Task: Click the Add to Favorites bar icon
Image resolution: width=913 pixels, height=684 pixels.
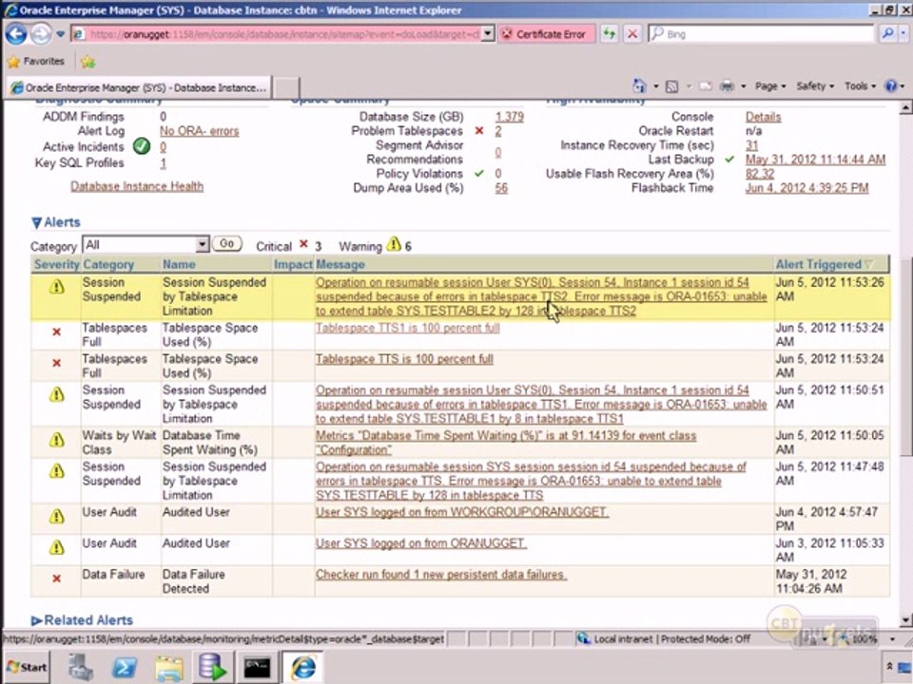Action: (x=87, y=61)
